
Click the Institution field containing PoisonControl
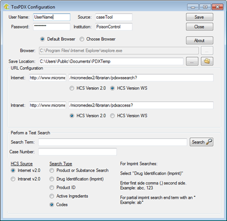(x=113, y=27)
